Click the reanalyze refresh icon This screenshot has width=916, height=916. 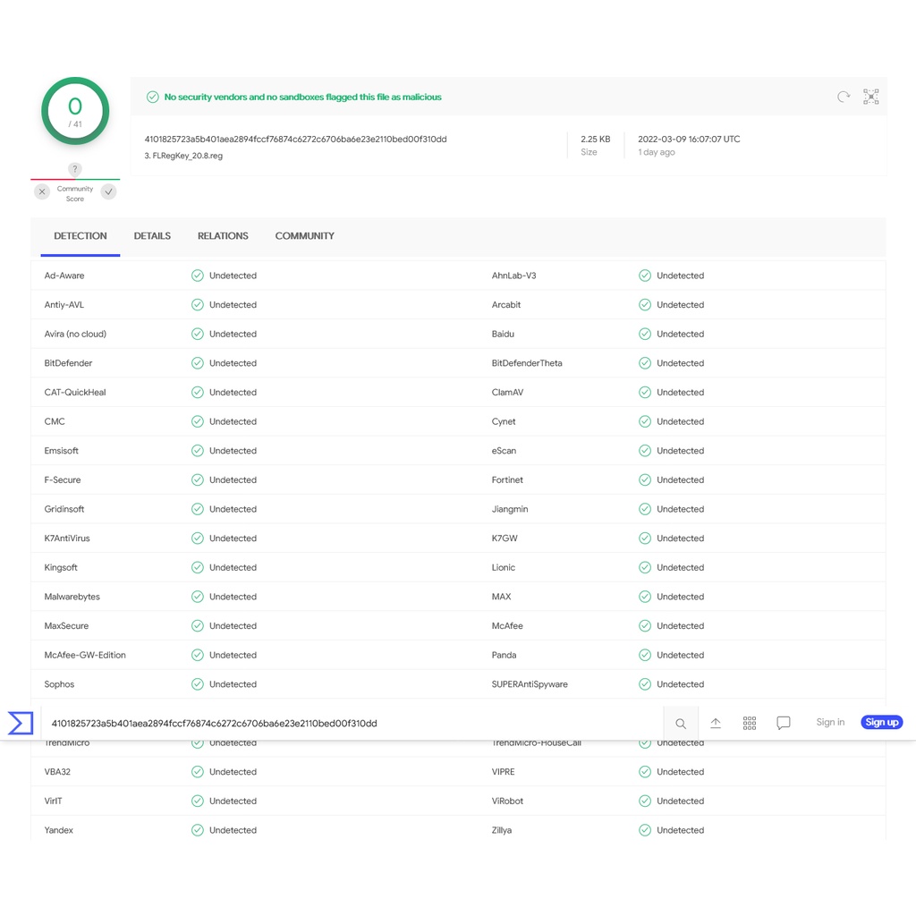tap(844, 97)
